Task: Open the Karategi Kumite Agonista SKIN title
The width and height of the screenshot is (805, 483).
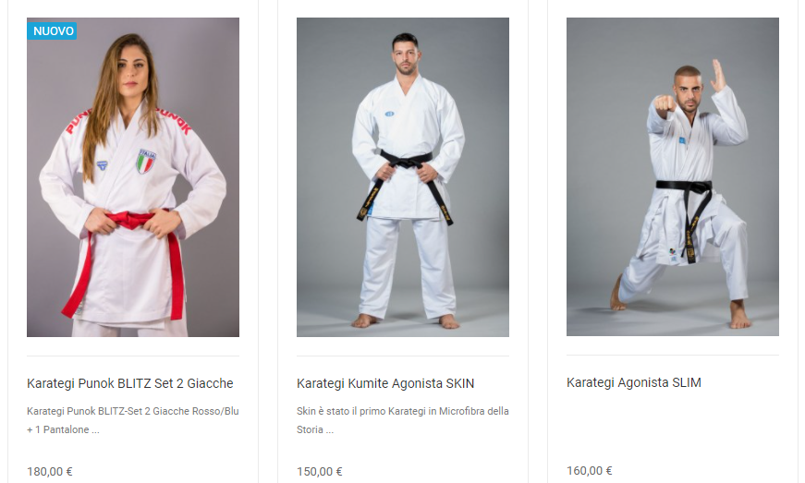Action: (385, 383)
